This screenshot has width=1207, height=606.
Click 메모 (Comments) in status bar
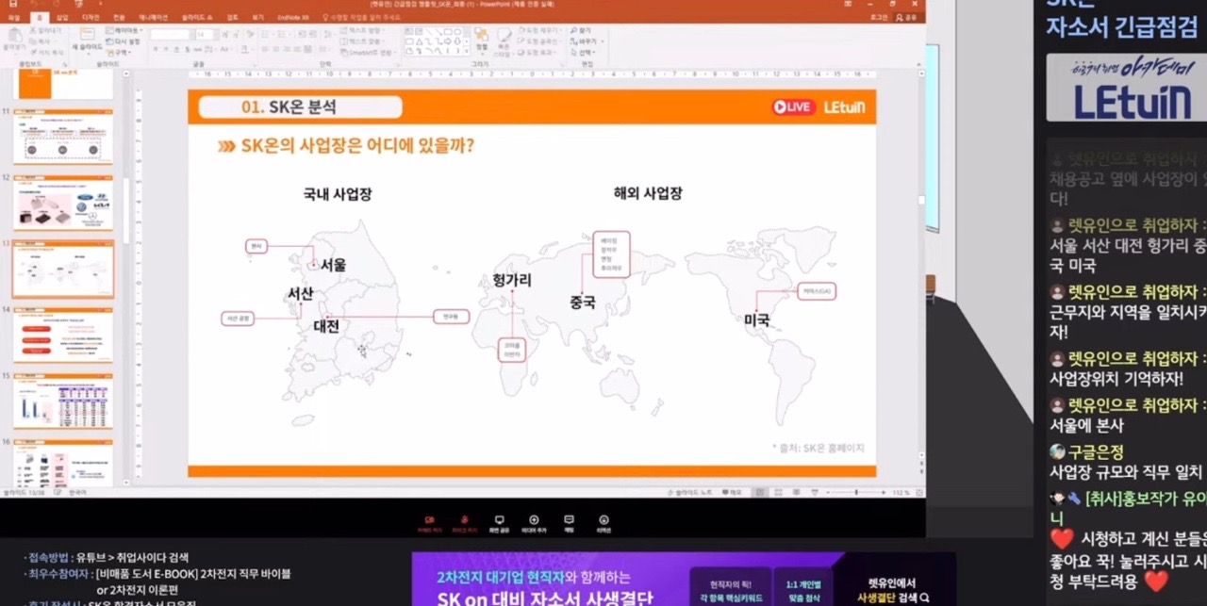tap(732, 492)
